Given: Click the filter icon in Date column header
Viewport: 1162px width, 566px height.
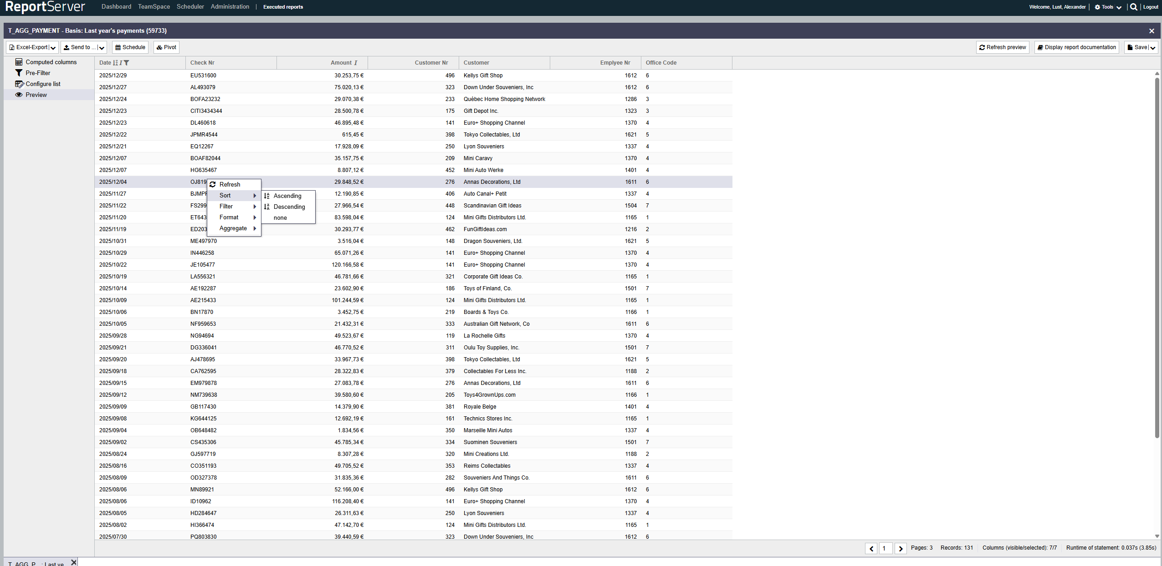Looking at the screenshot, I should (127, 63).
